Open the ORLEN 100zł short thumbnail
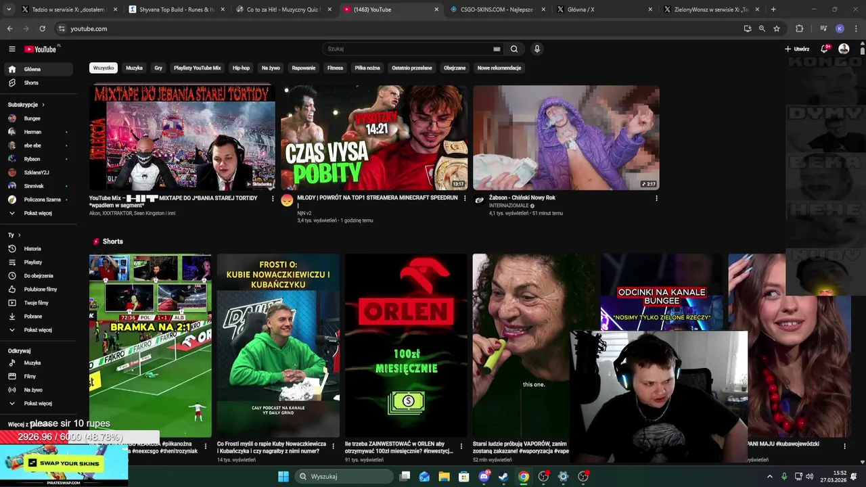 pos(406,346)
